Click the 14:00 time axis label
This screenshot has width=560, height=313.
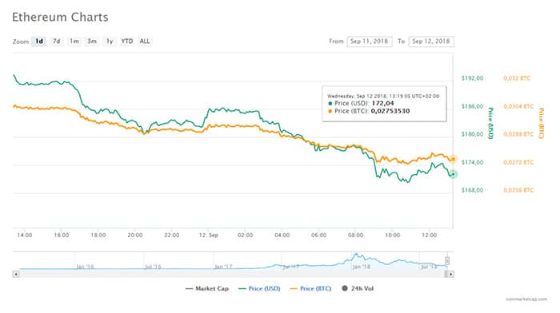[x=25, y=236]
